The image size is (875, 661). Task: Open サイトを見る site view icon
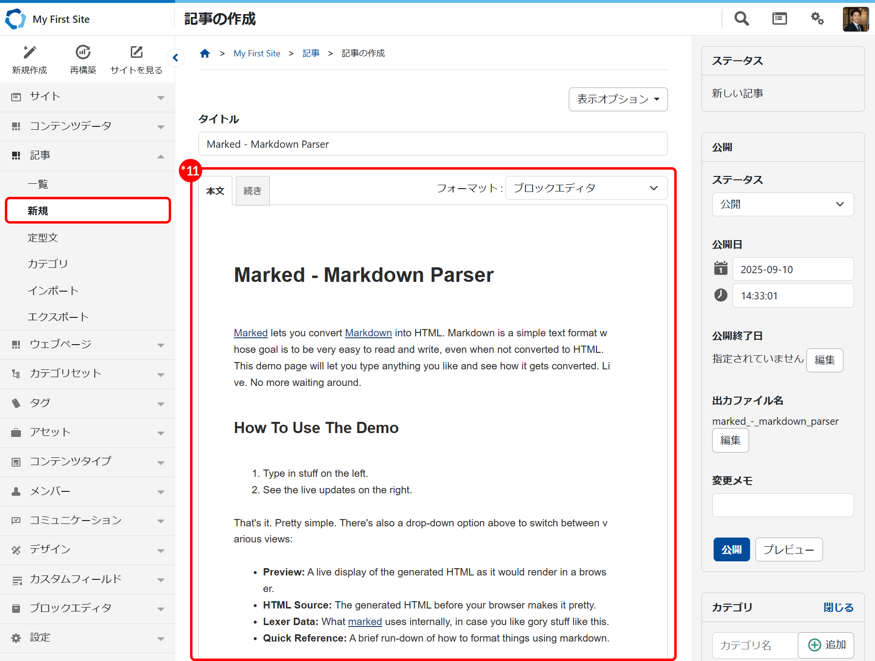(x=136, y=52)
